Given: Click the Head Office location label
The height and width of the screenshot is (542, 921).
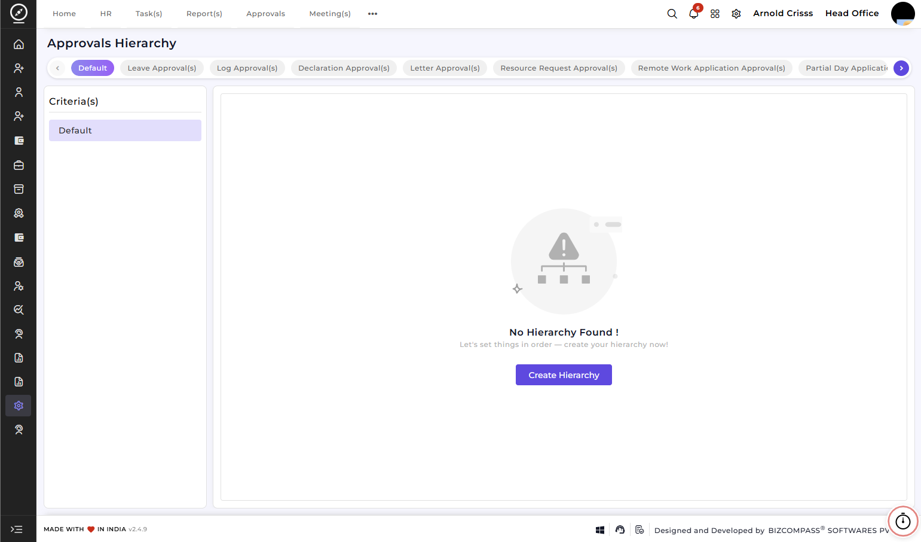Looking at the screenshot, I should click(852, 13).
